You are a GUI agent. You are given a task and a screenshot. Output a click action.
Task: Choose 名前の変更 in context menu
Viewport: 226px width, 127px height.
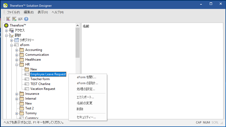88,103
